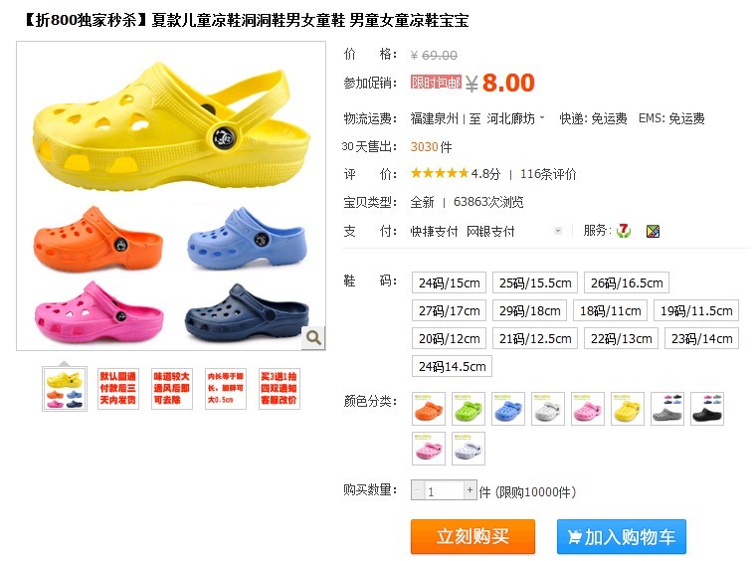Click the 立刻购买 buy now button
The width and height of the screenshot is (755, 561).
[x=472, y=536]
